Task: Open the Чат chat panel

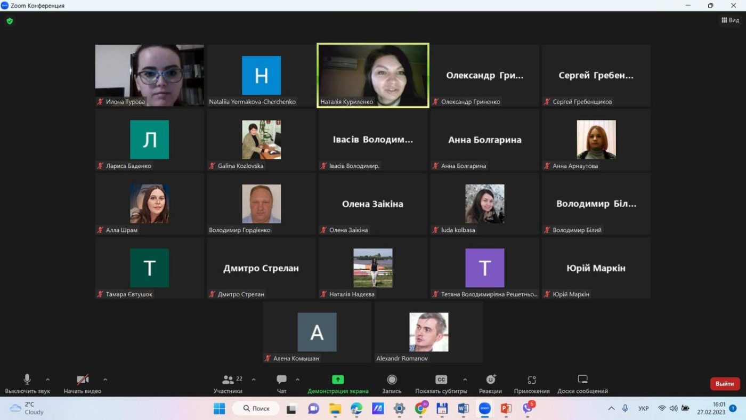Action: (281, 384)
